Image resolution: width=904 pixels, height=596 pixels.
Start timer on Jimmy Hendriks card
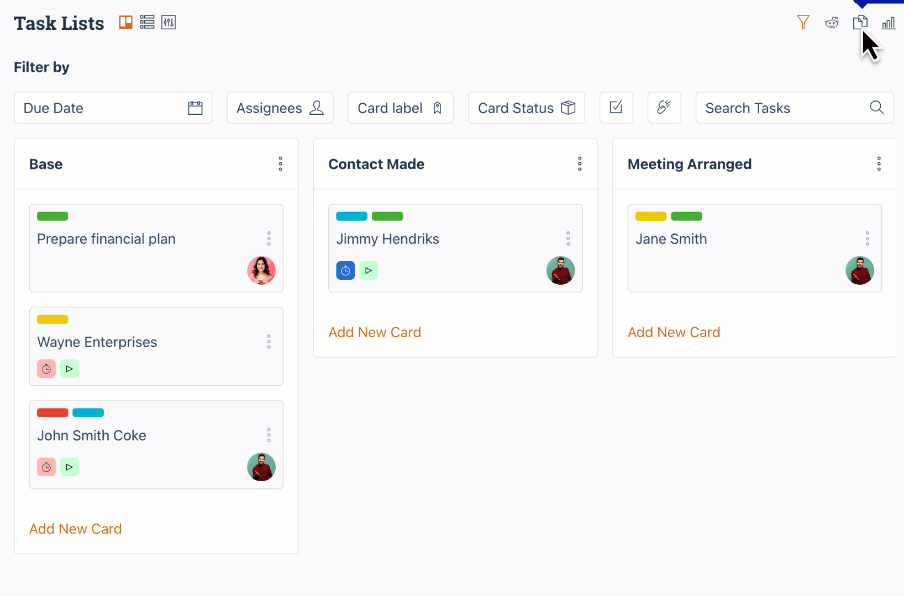pos(345,270)
